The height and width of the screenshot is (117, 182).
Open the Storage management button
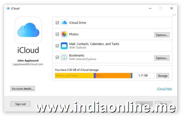point(162,76)
